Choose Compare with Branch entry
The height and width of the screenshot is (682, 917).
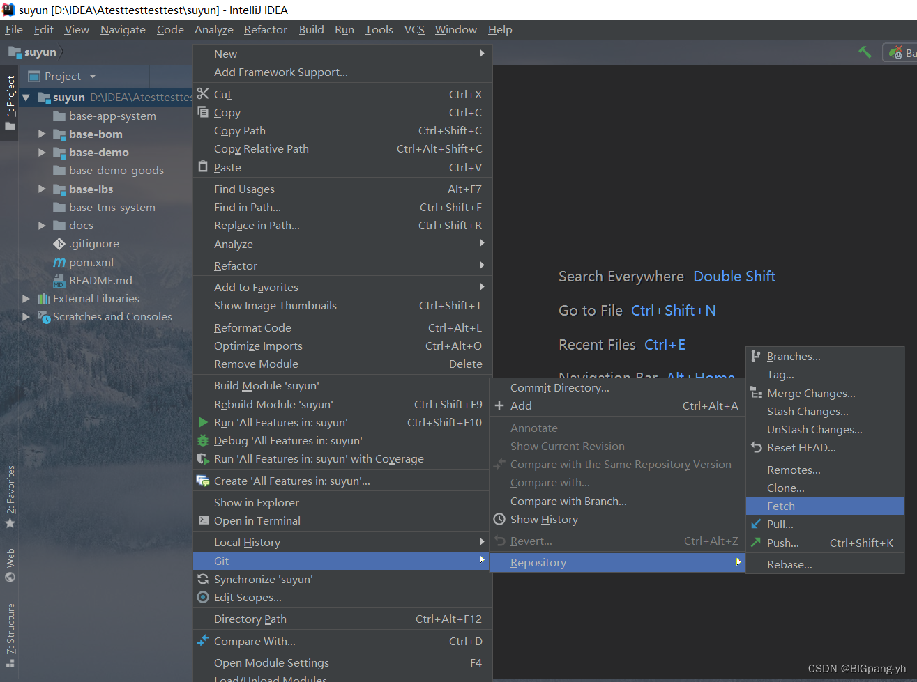pos(618,501)
